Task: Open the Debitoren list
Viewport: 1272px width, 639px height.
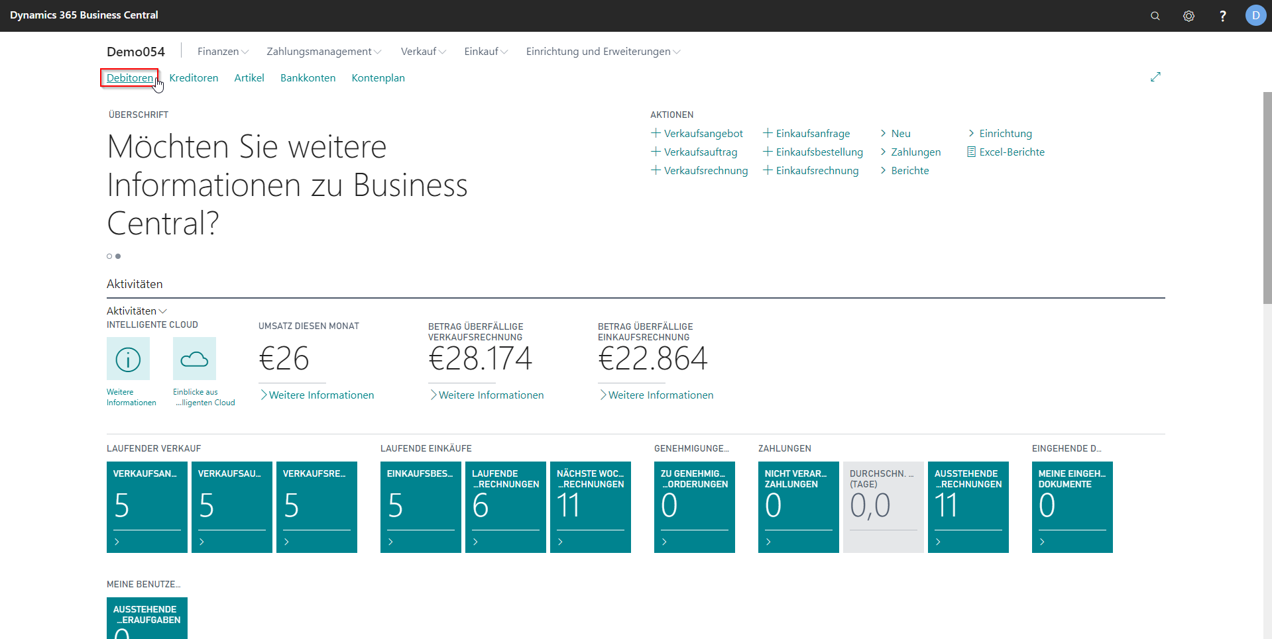Action: coord(129,77)
